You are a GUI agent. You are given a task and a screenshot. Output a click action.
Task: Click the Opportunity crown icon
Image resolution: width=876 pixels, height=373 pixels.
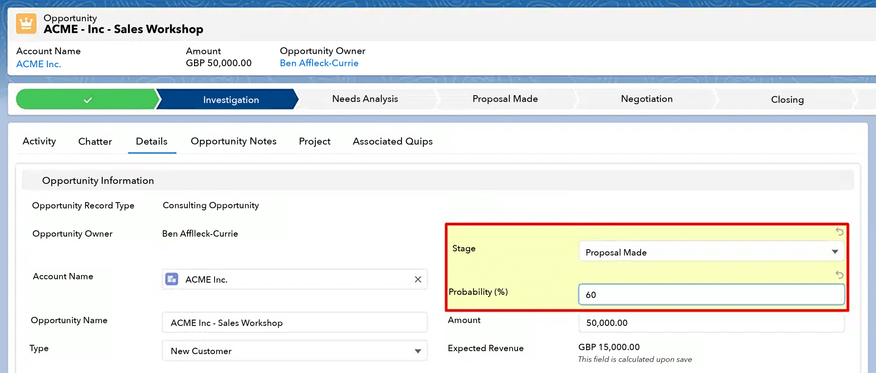point(26,23)
